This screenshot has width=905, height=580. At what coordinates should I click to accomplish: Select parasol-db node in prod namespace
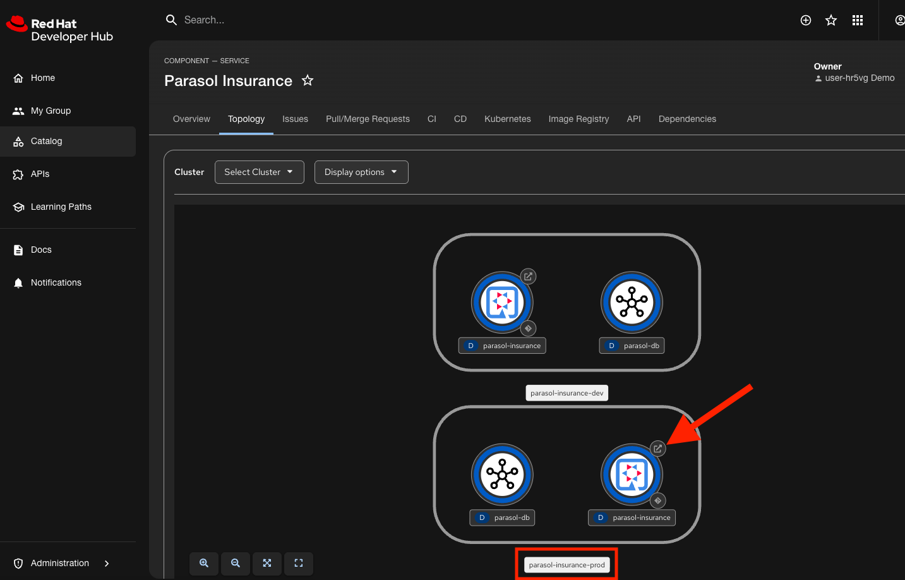[502, 474]
